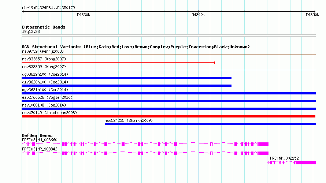This screenshot has height=183, width=326.
Task: Click the 54330k ruler tick label
Action: tap(84, 15)
